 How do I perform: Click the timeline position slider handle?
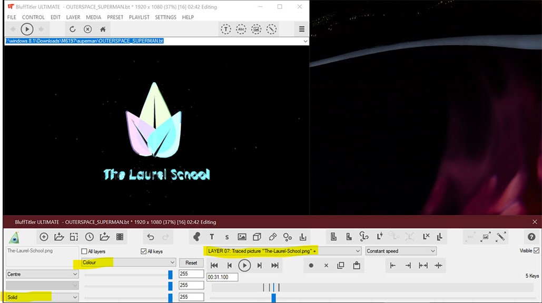point(273,298)
